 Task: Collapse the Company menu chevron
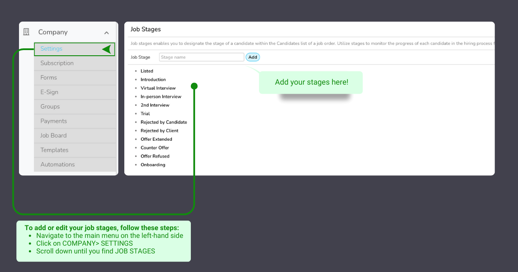tap(106, 32)
